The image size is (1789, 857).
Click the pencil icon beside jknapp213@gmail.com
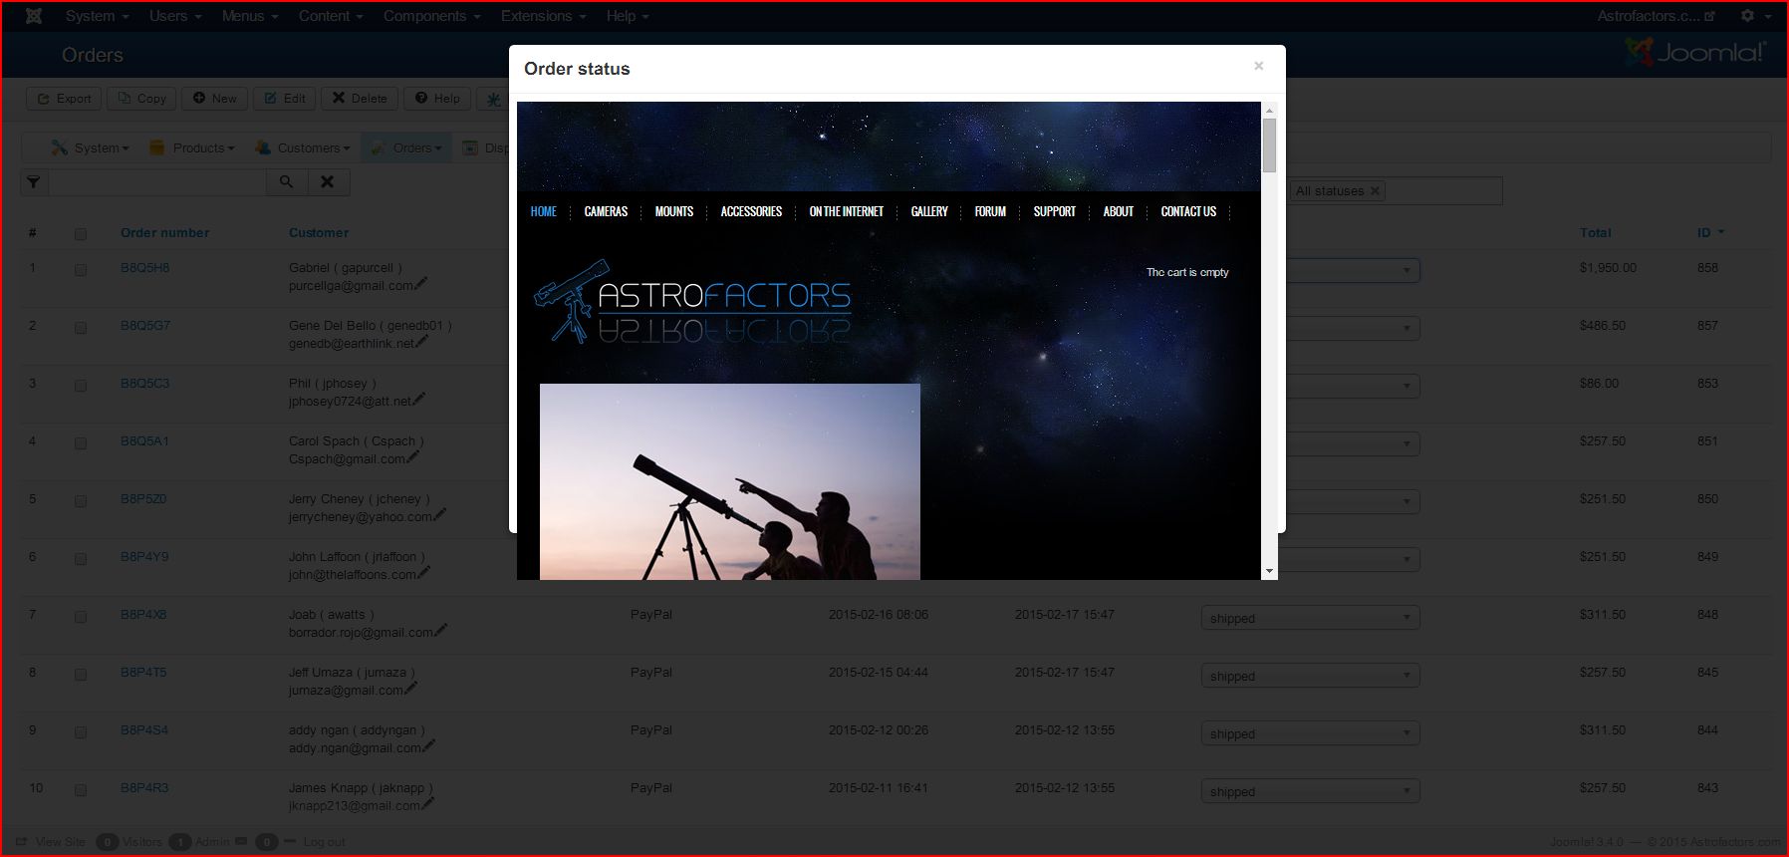point(427,804)
